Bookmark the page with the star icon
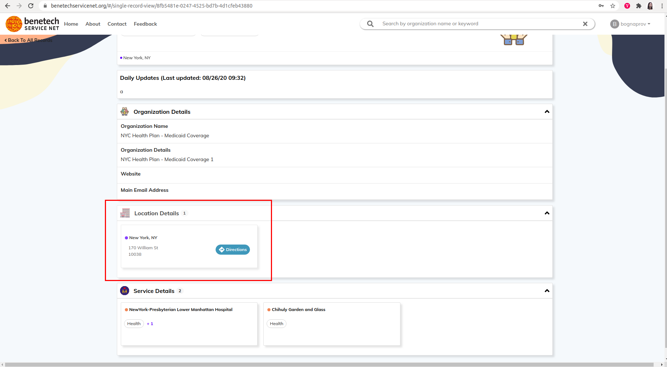667x367 pixels. pyautogui.click(x=613, y=6)
